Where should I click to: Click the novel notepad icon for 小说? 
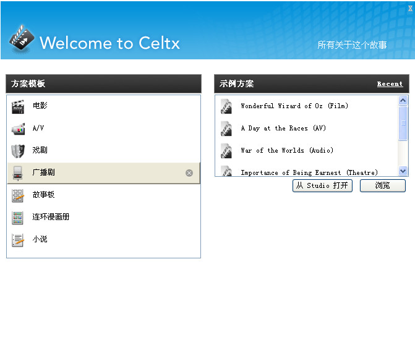(17, 240)
